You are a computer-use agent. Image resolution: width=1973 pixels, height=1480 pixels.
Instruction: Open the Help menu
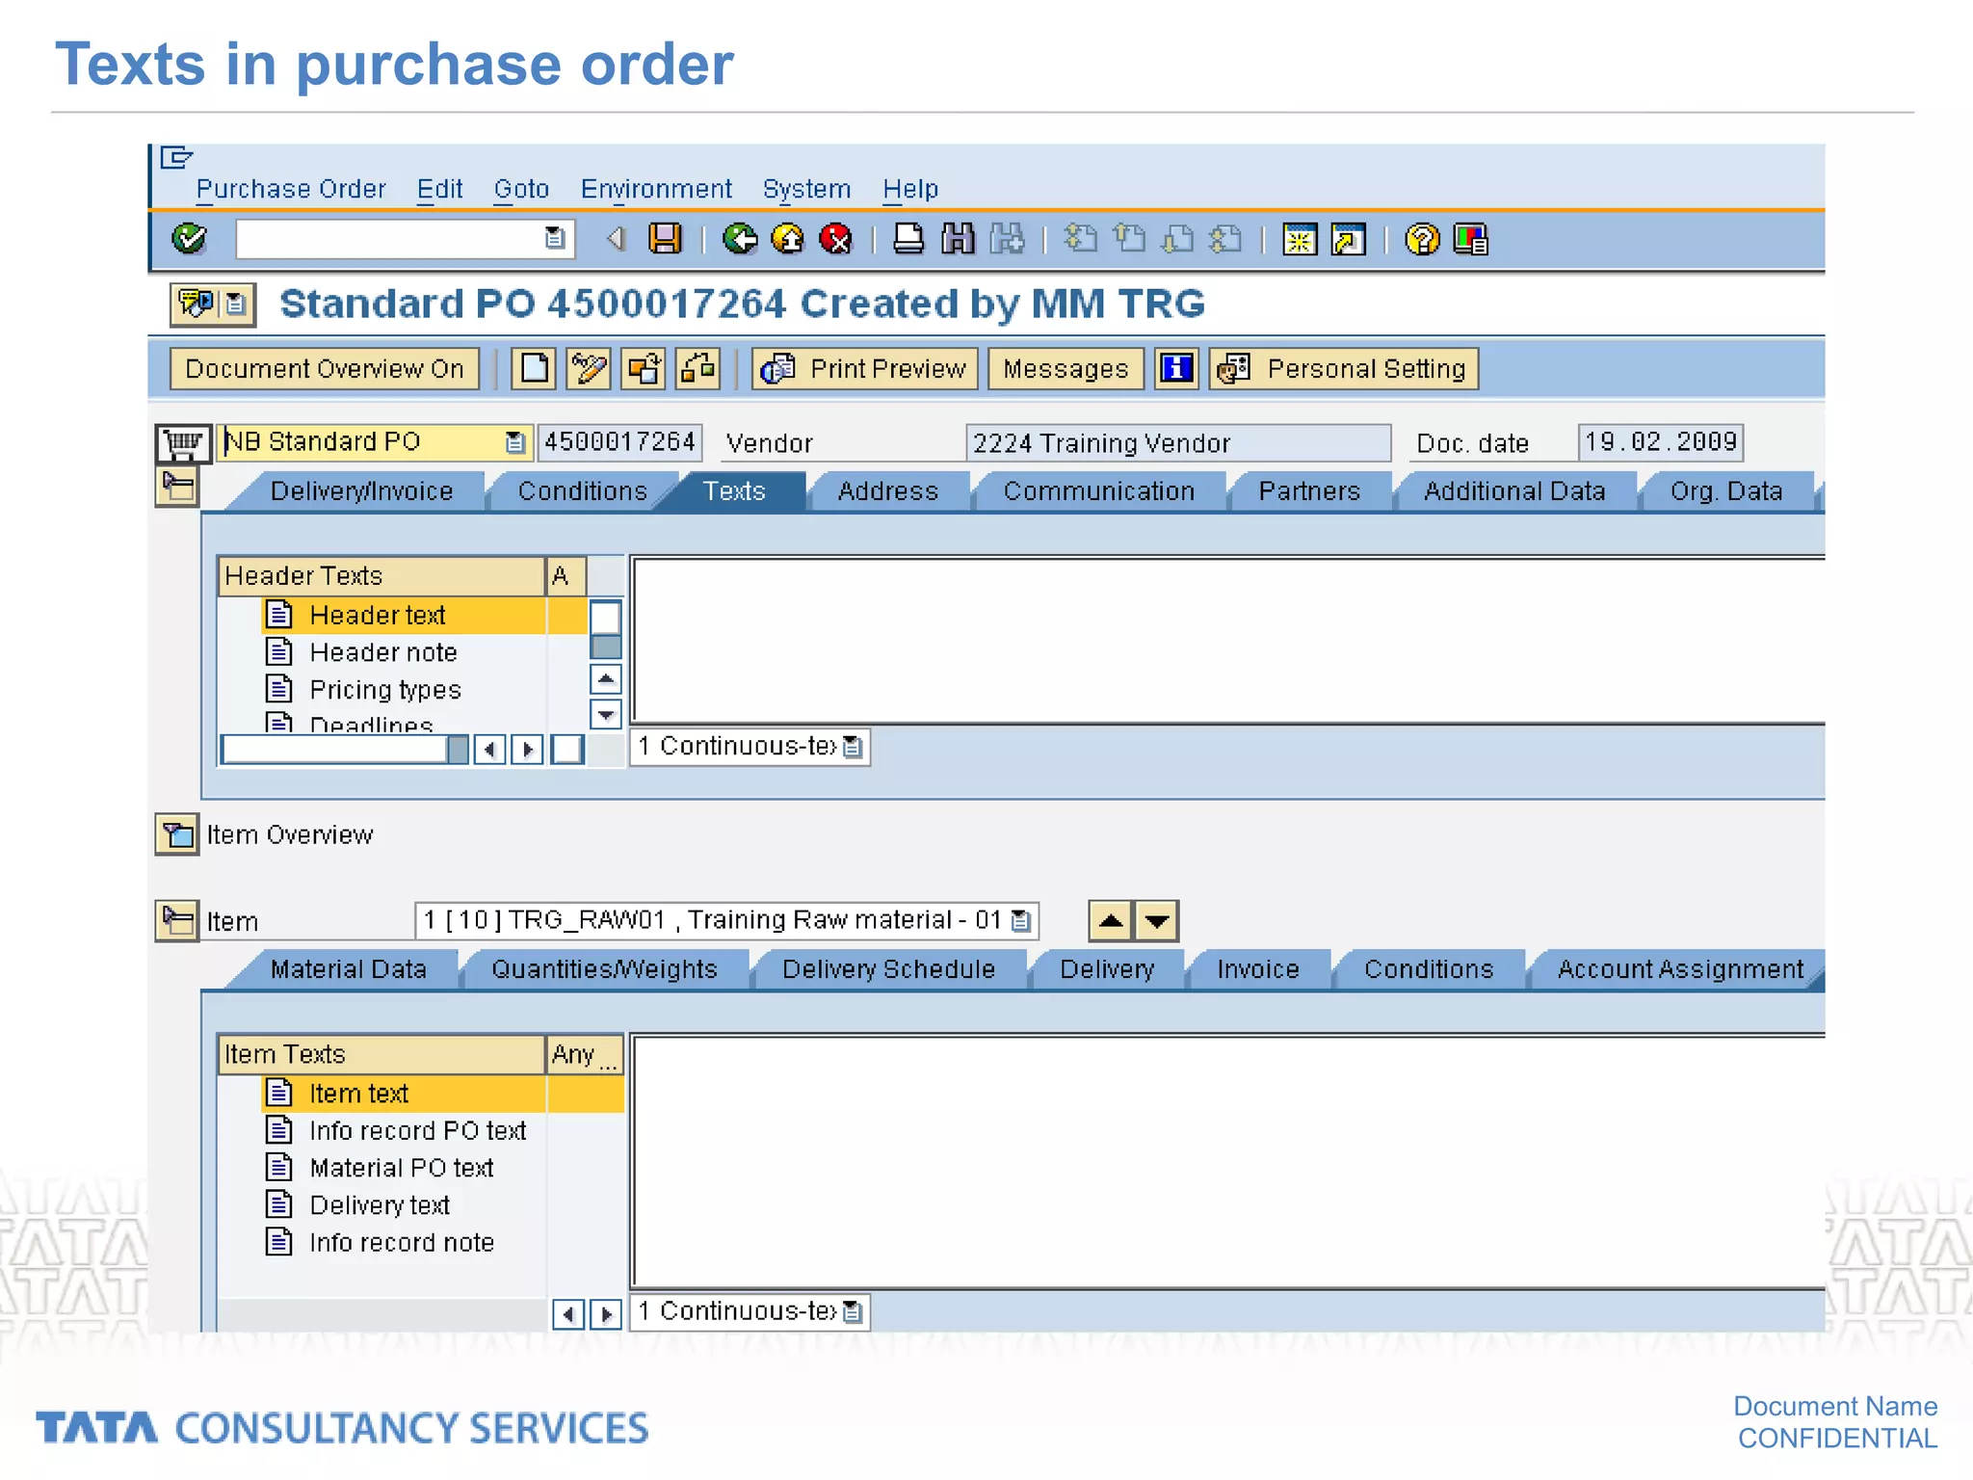pyautogui.click(x=910, y=189)
